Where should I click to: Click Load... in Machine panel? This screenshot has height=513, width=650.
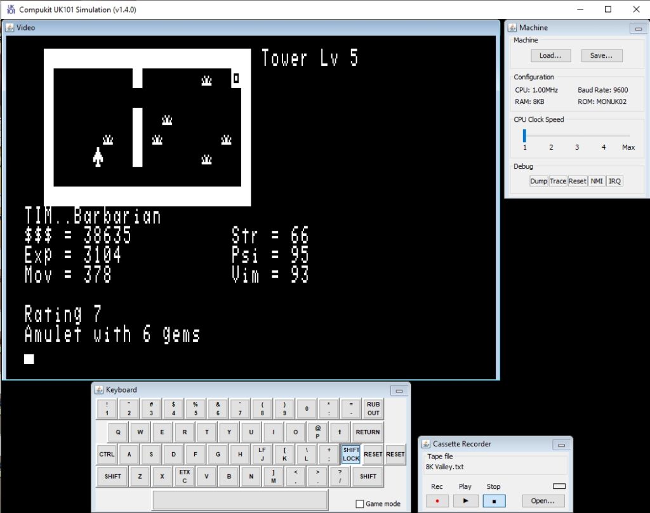(x=550, y=55)
